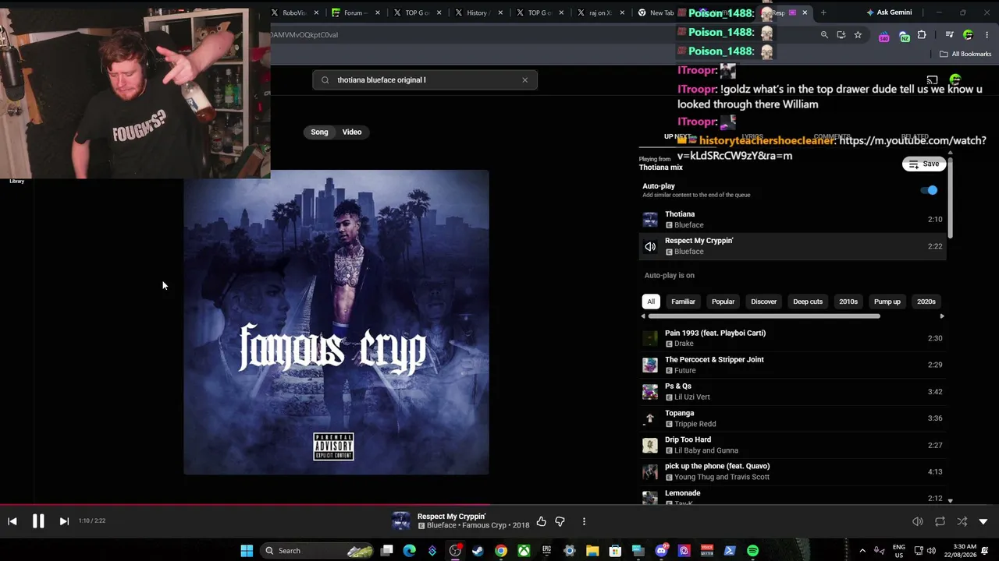Viewport: 999px width, 561px height.
Task: Open the media control icon in the browser toolbar
Action: click(950, 35)
